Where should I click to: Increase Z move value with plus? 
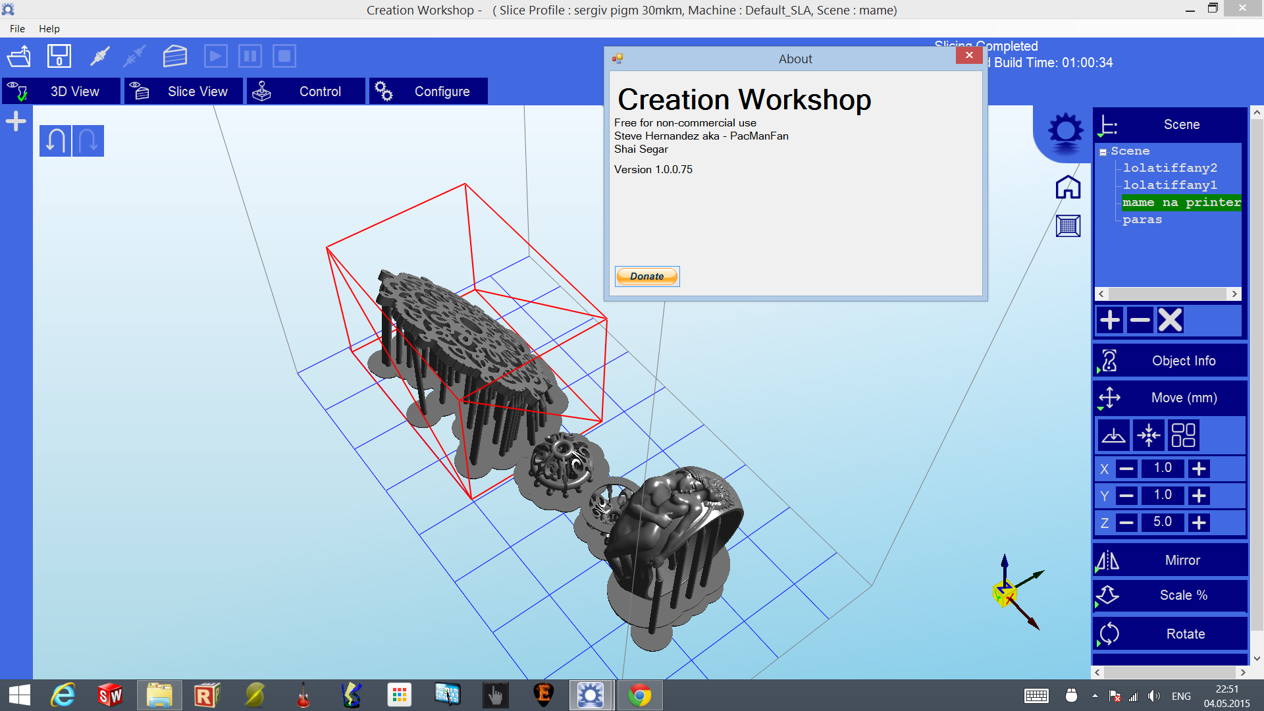pos(1199,523)
